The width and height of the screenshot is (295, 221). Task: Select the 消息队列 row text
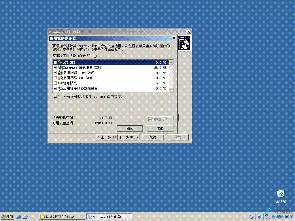pos(70,83)
